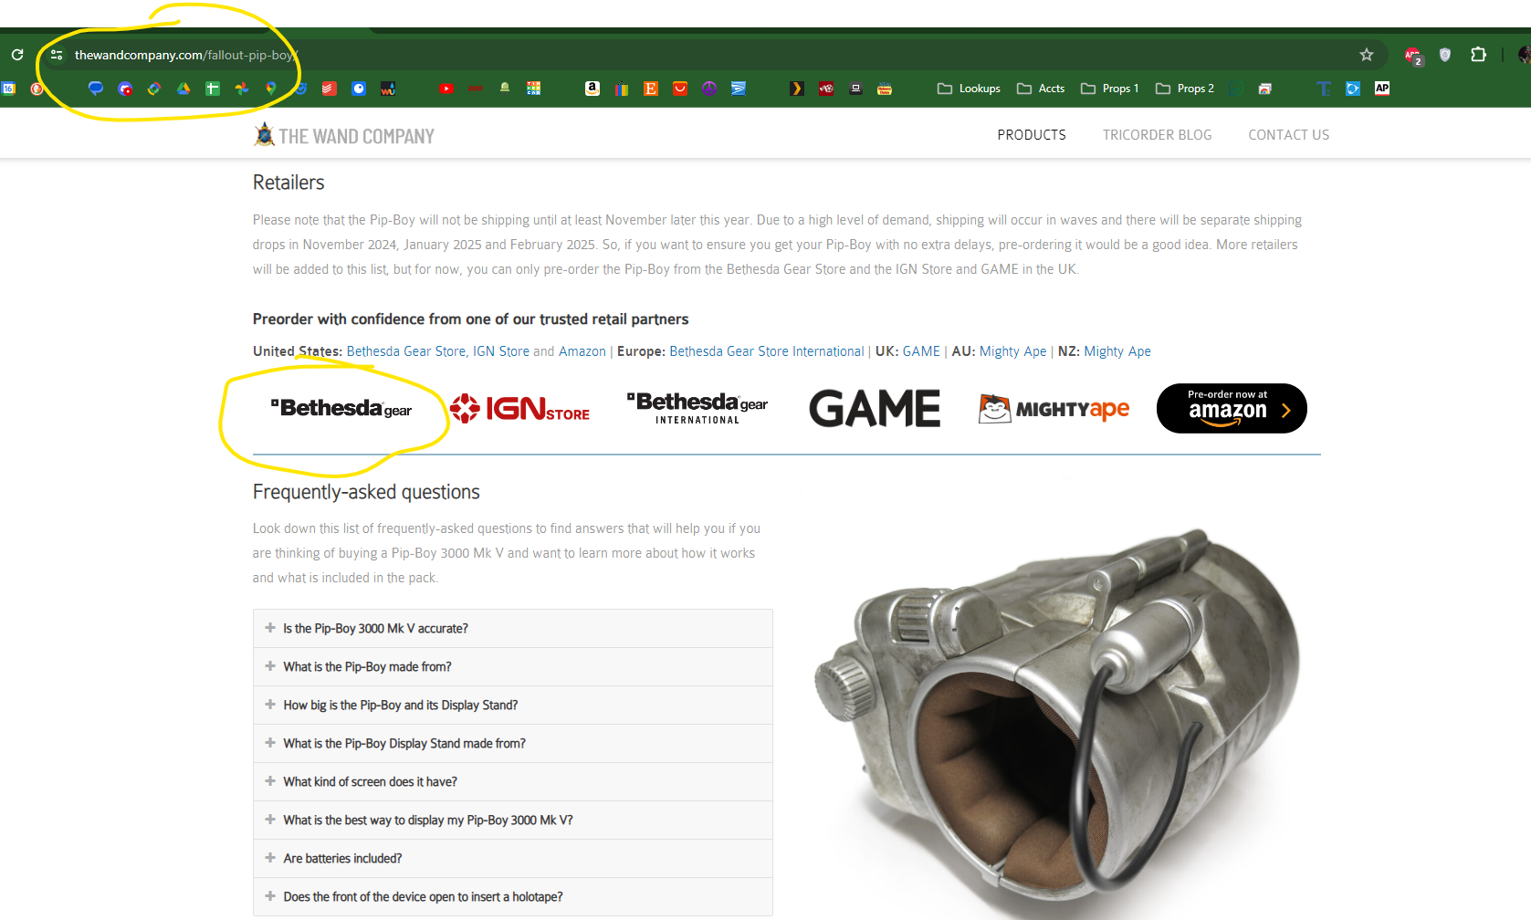The height and width of the screenshot is (920, 1531).
Task: Open the DuckDuckGo bookmark icon
Action: (x=37, y=89)
